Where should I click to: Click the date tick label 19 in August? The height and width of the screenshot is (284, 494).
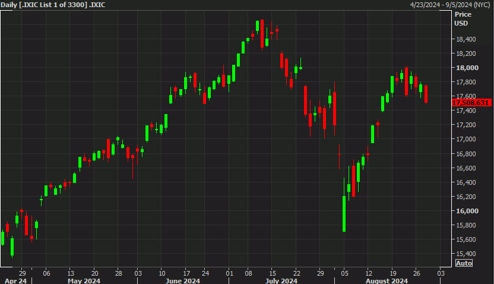pyautogui.click(x=392, y=273)
